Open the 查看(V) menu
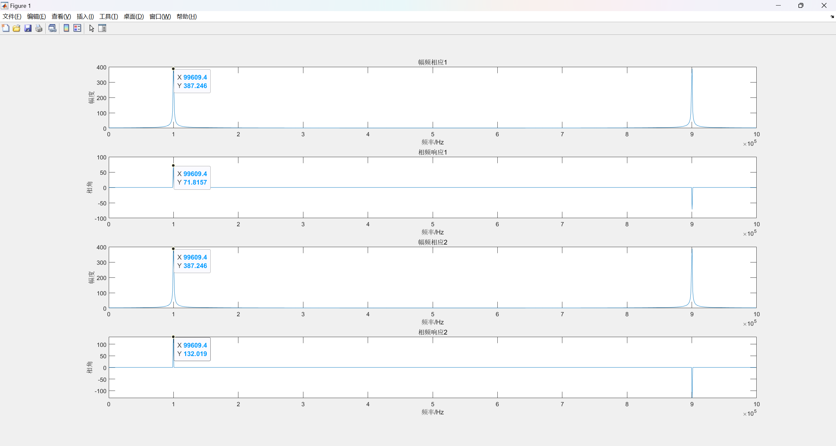 [x=61, y=17]
